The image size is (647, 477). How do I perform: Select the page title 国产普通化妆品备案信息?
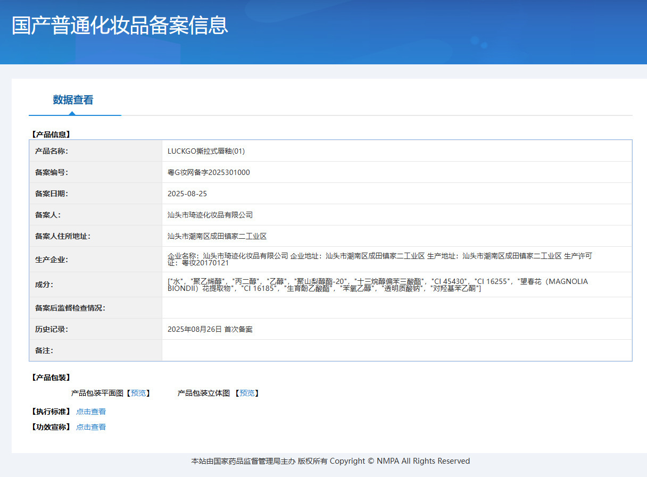120,26
